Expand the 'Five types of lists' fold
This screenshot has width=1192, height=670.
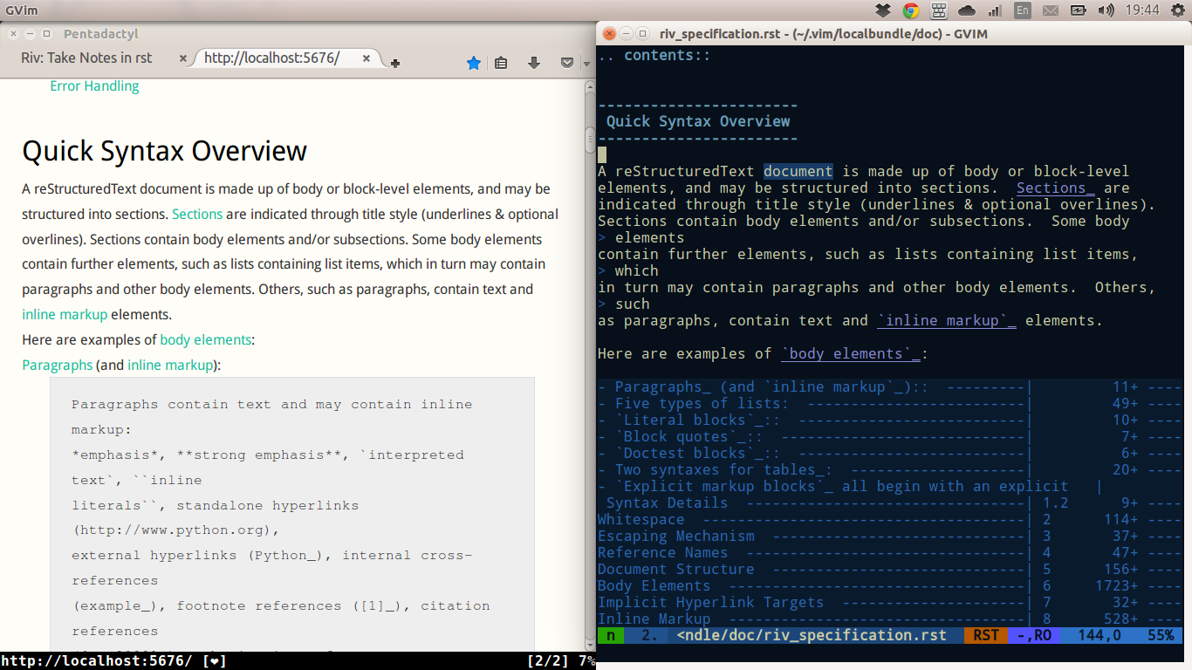pos(890,403)
